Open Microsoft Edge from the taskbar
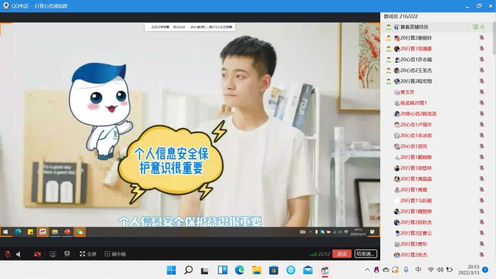 point(239,270)
